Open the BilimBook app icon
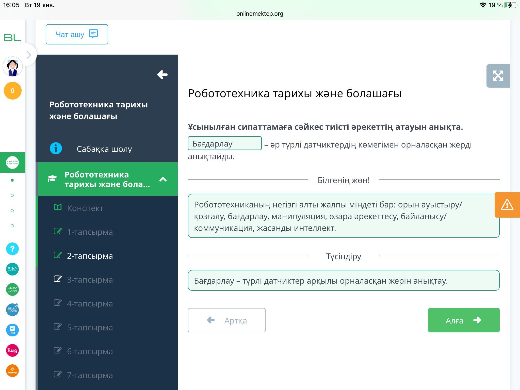 (x=12, y=310)
